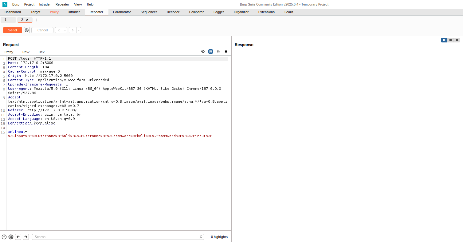Switch to the Comparer tab
This screenshot has width=463, height=242.
pyautogui.click(x=196, y=12)
